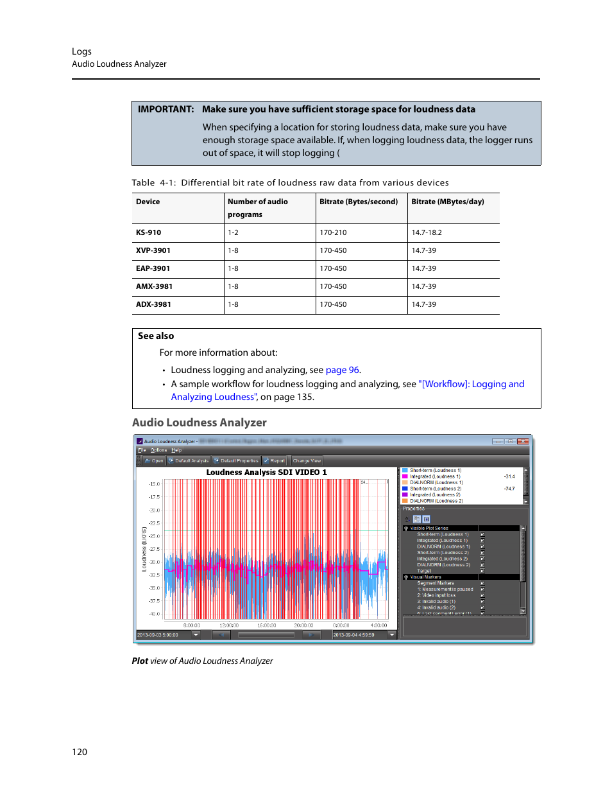Click the Default Analysis toolbar icon
Image resolution: width=612 pixels, height=793 pixels.
tap(171, 460)
